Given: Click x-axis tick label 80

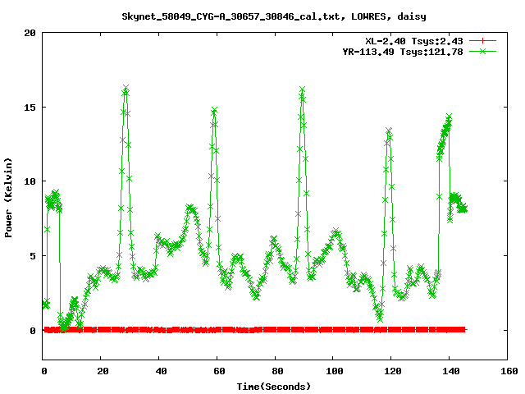Looking at the screenshot, I should (x=277, y=371).
